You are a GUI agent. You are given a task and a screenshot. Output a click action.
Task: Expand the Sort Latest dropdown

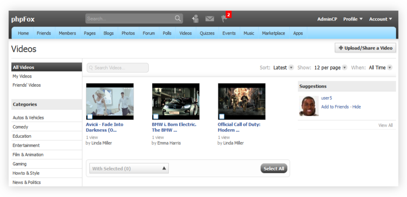pyautogui.click(x=283, y=68)
